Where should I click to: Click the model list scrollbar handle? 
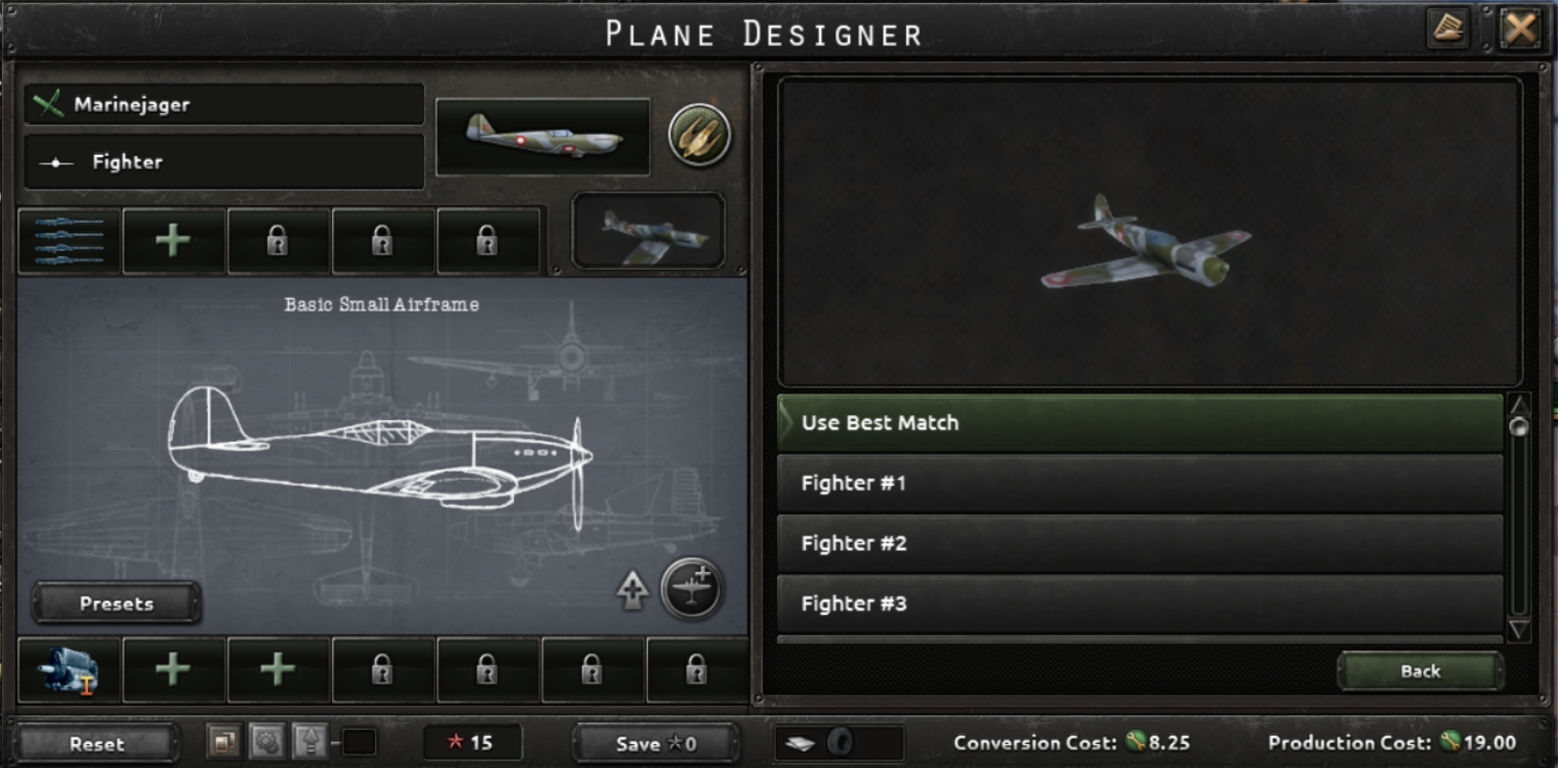(1519, 427)
